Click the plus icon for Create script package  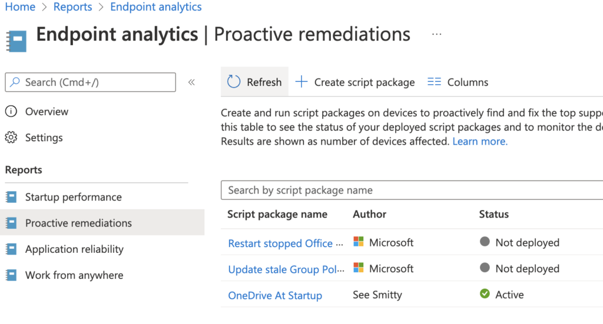click(301, 81)
